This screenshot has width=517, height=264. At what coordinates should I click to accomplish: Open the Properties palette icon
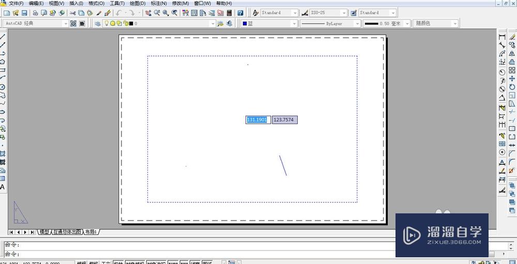click(x=186, y=13)
